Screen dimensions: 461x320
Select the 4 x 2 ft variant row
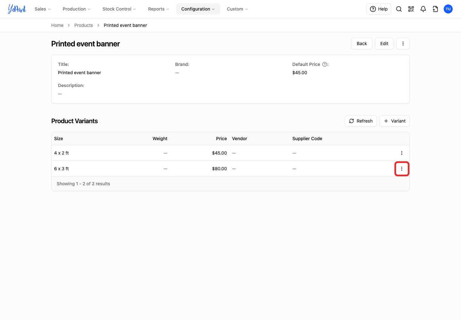[230, 153]
